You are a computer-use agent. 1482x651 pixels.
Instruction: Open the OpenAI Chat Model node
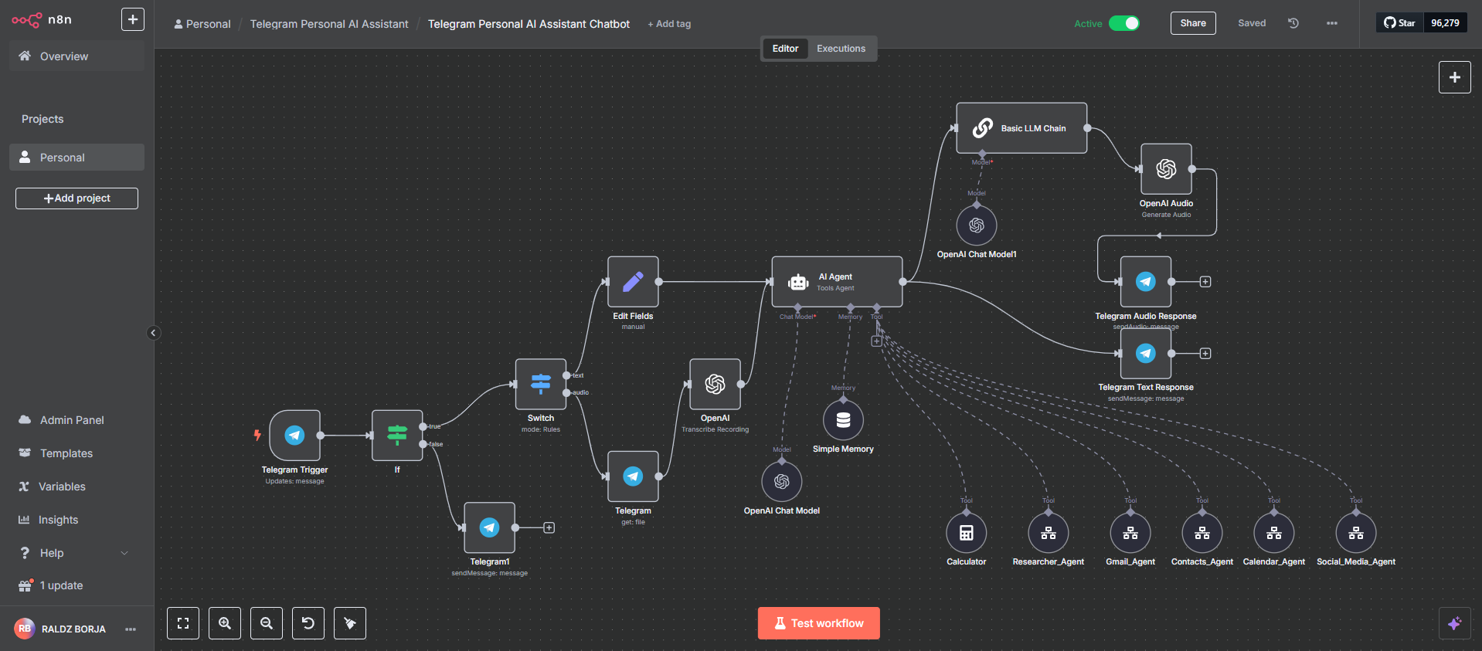point(782,481)
